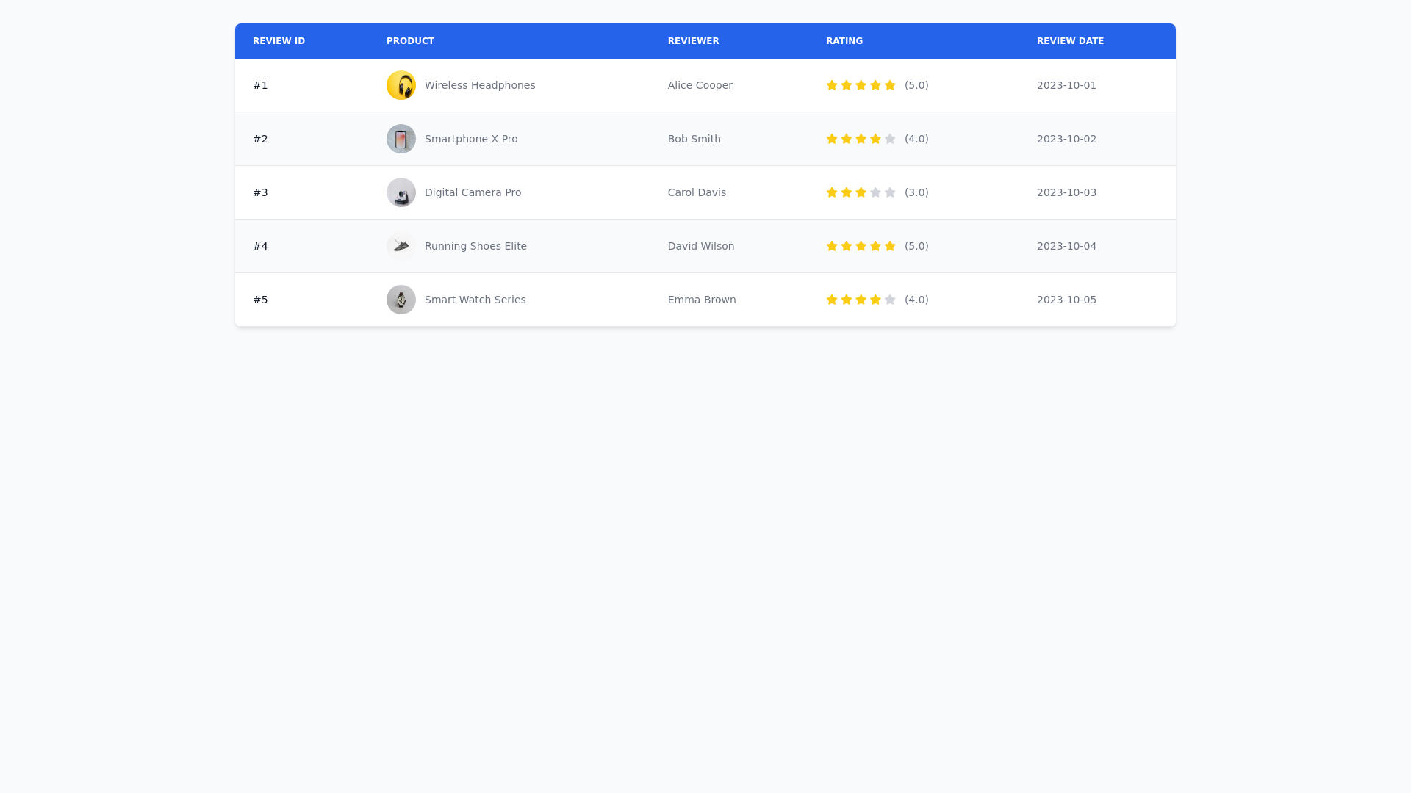Click the grey fourth star in Carol Davis's rating
This screenshot has height=793, width=1411.
[x=875, y=192]
